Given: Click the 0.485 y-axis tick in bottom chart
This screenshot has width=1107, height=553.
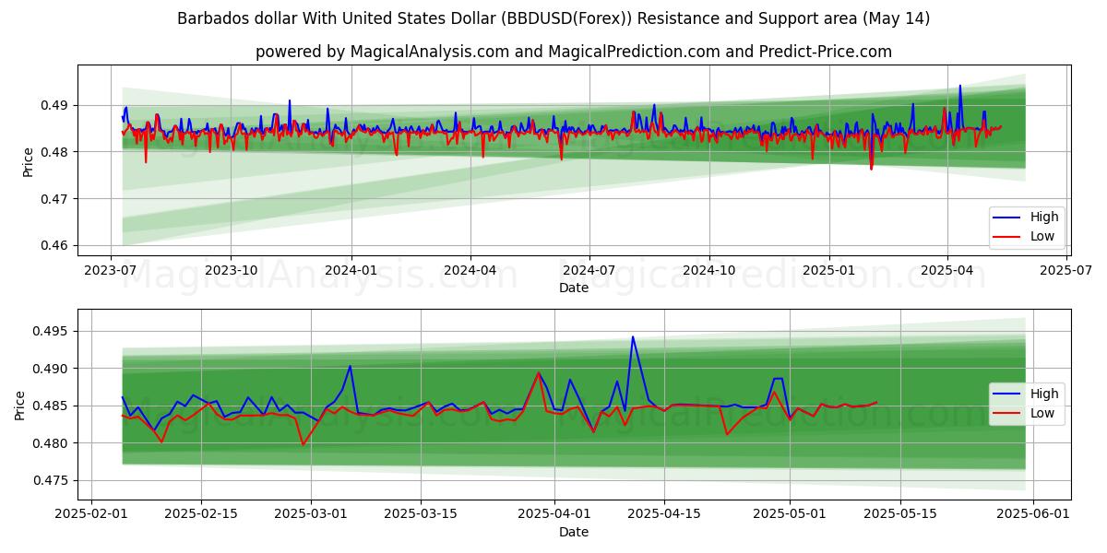Looking at the screenshot, I should coord(52,406).
